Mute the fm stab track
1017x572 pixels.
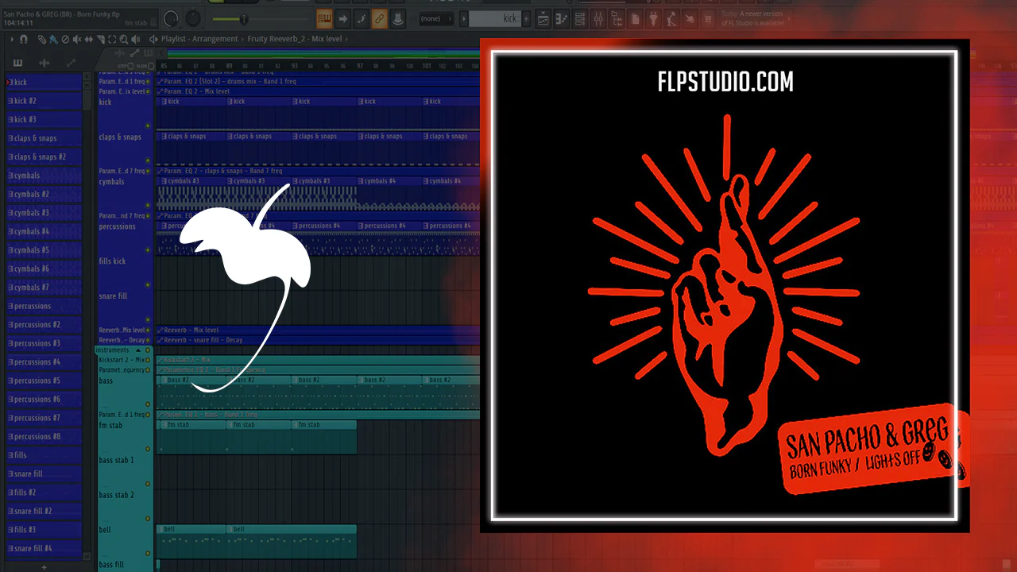[x=148, y=449]
